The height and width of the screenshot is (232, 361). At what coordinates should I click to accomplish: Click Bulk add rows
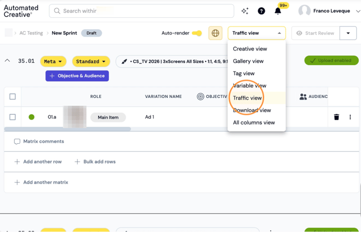95,161
